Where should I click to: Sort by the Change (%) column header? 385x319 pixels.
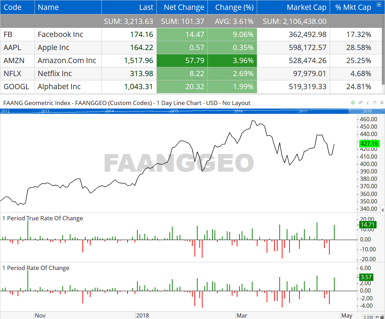232,7
